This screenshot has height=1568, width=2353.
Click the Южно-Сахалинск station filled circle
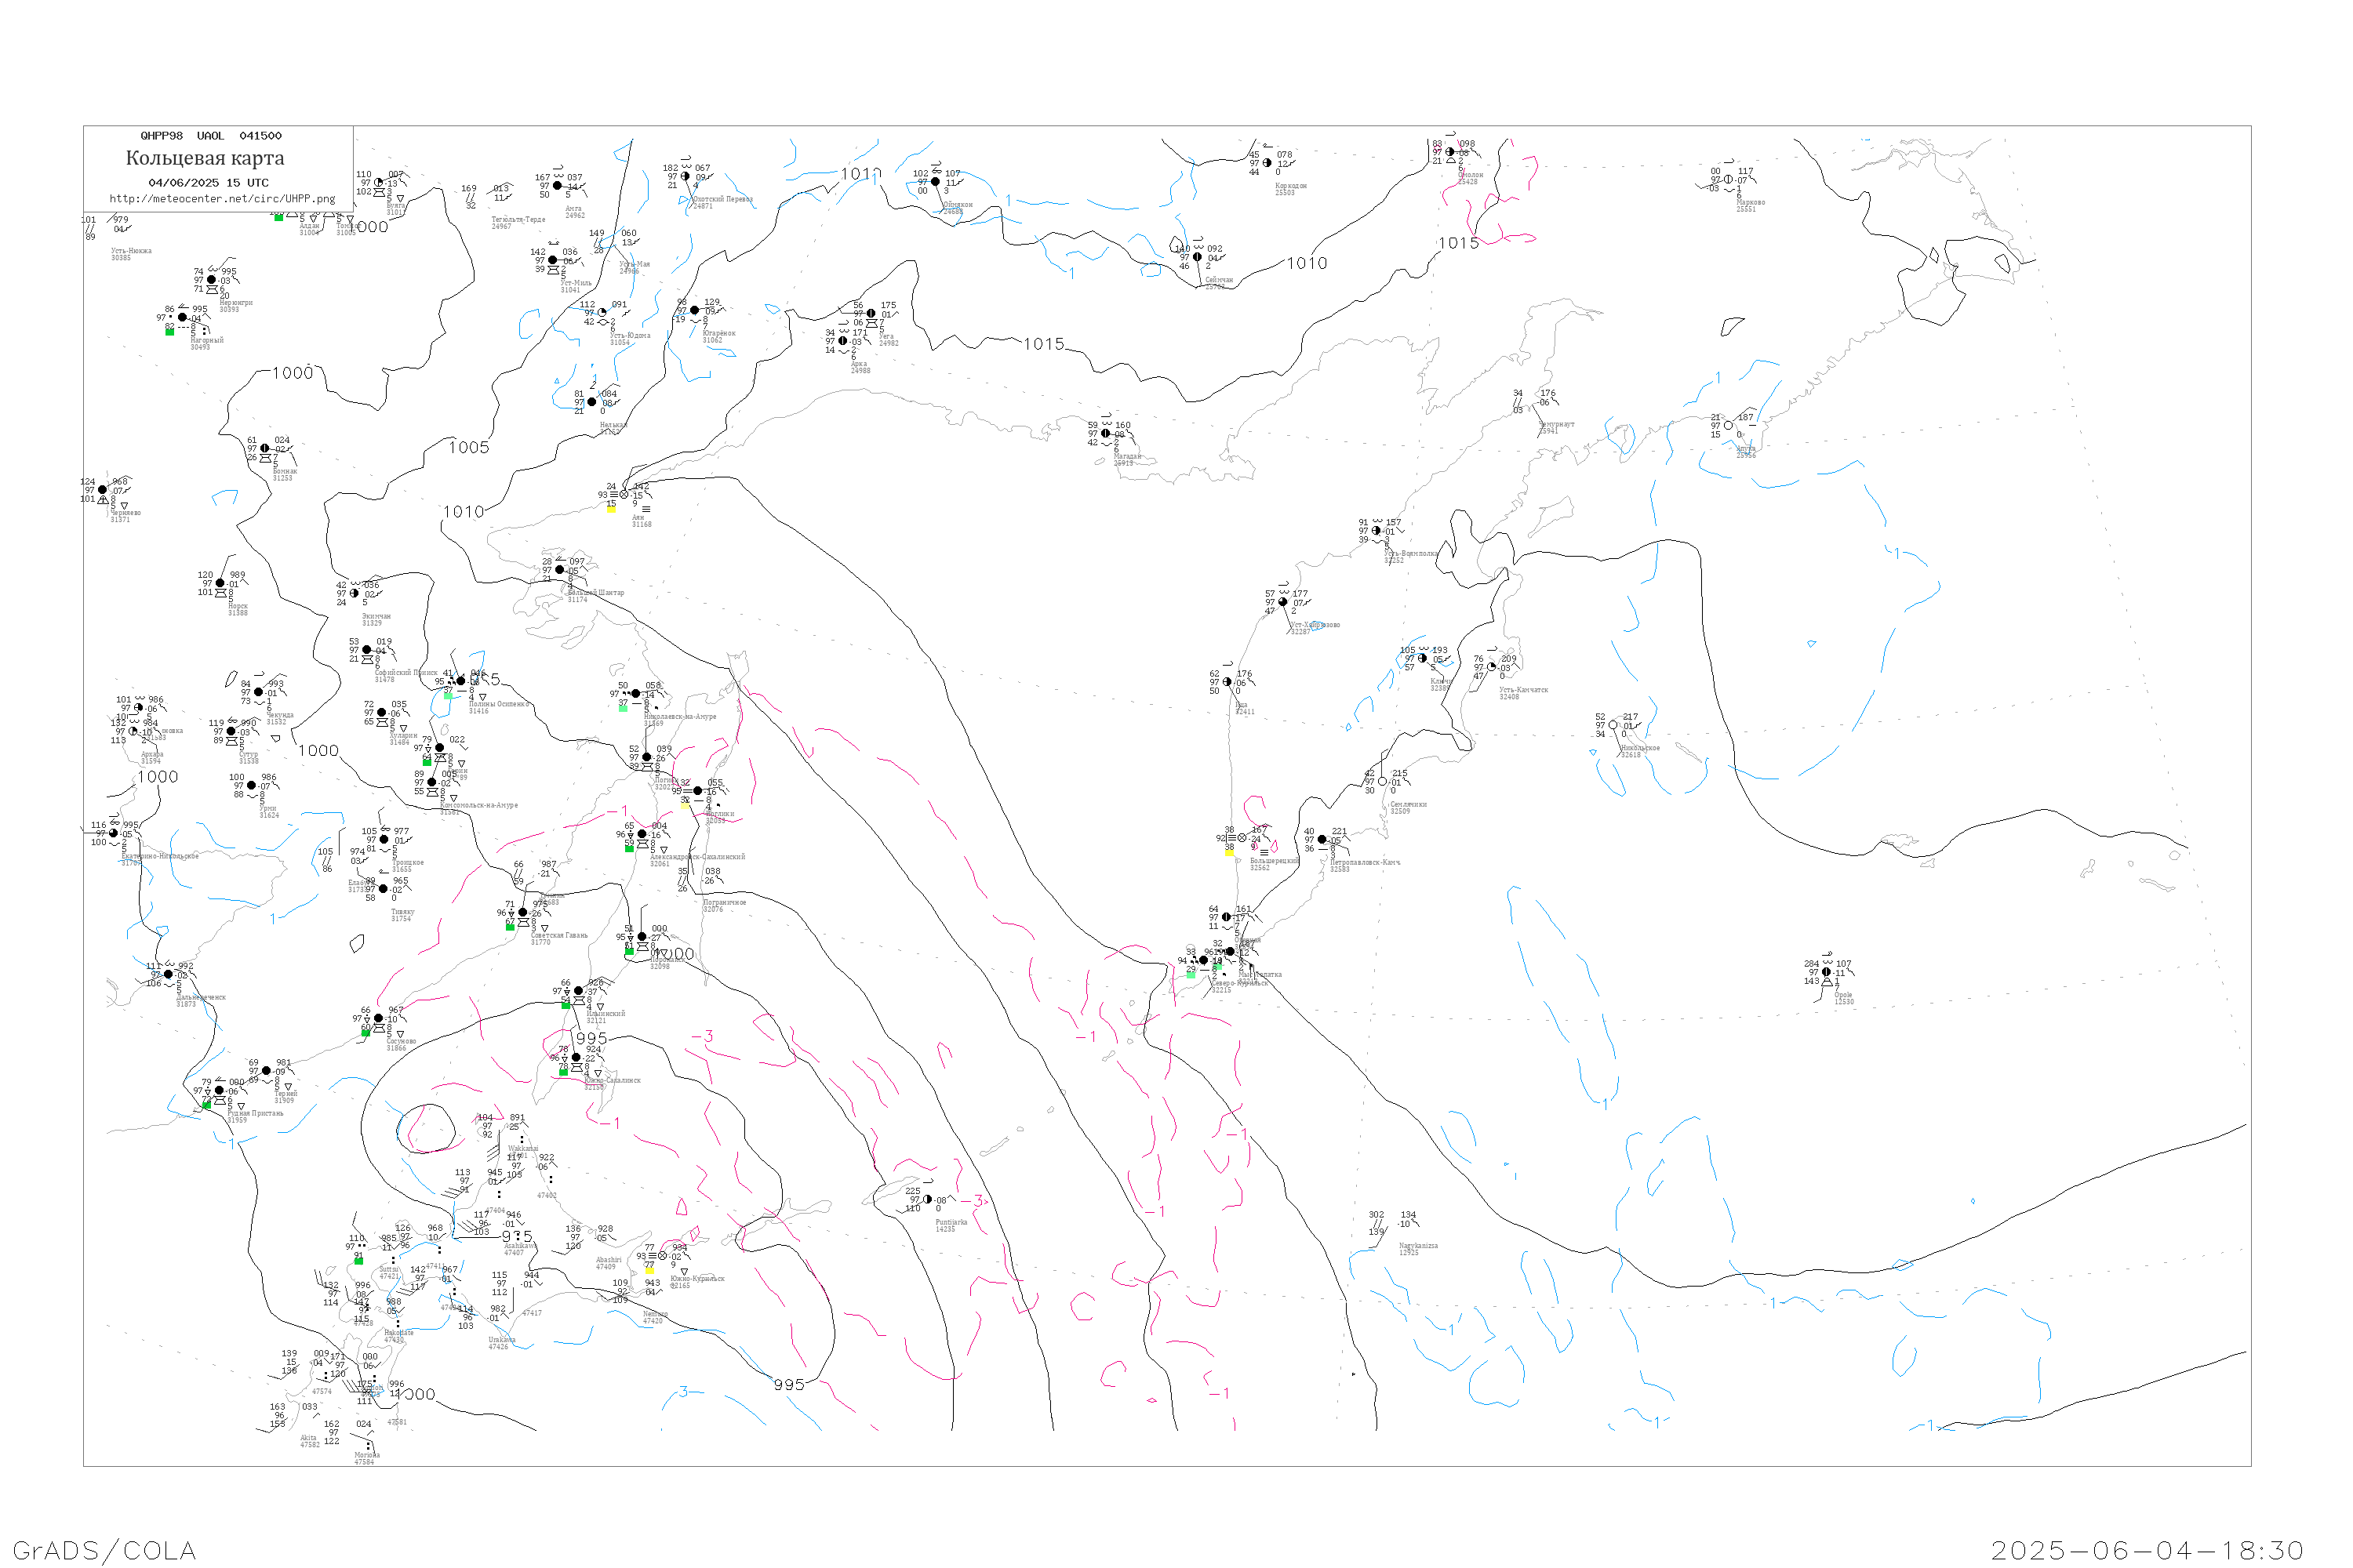point(575,1057)
